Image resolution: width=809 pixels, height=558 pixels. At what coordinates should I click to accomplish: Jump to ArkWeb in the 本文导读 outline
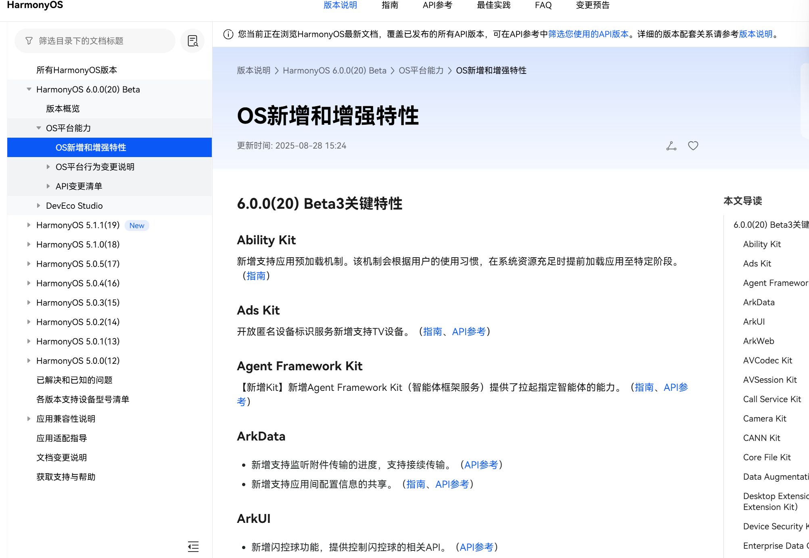click(758, 341)
